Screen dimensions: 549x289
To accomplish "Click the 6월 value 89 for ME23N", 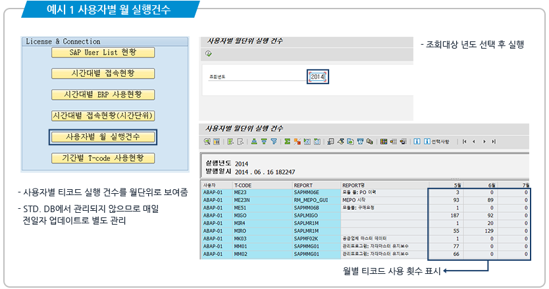I will pos(481,200).
